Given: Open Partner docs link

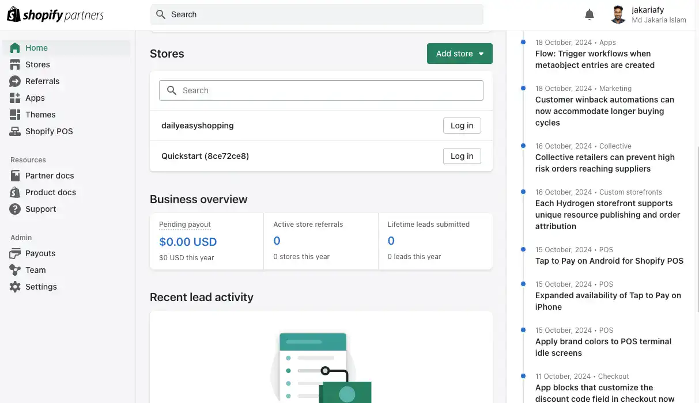Looking at the screenshot, I should [x=66, y=176].
